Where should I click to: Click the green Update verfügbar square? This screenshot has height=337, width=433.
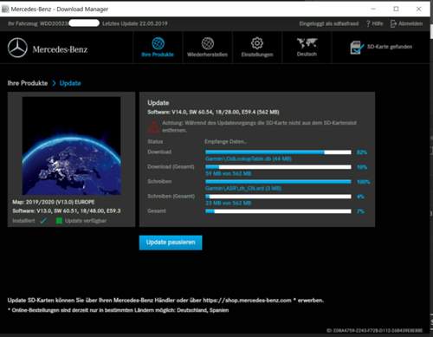click(x=59, y=221)
